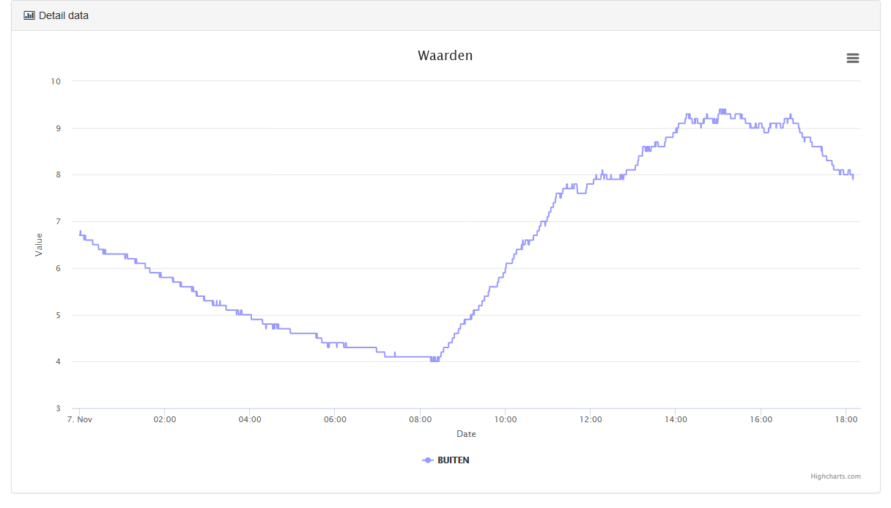Click the vertical Value axis title
The width and height of the screenshot is (891, 508).
[x=40, y=245]
